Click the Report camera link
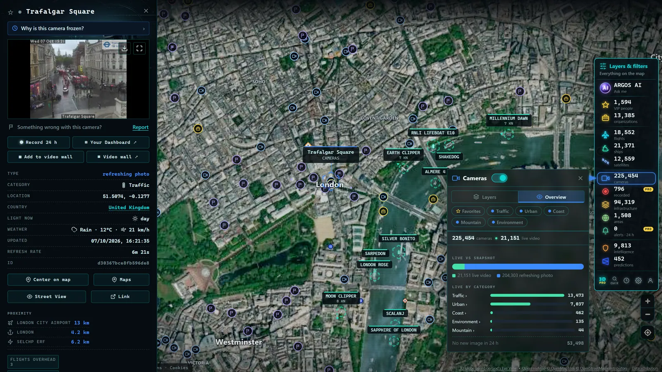The width and height of the screenshot is (662, 372). coord(140,127)
